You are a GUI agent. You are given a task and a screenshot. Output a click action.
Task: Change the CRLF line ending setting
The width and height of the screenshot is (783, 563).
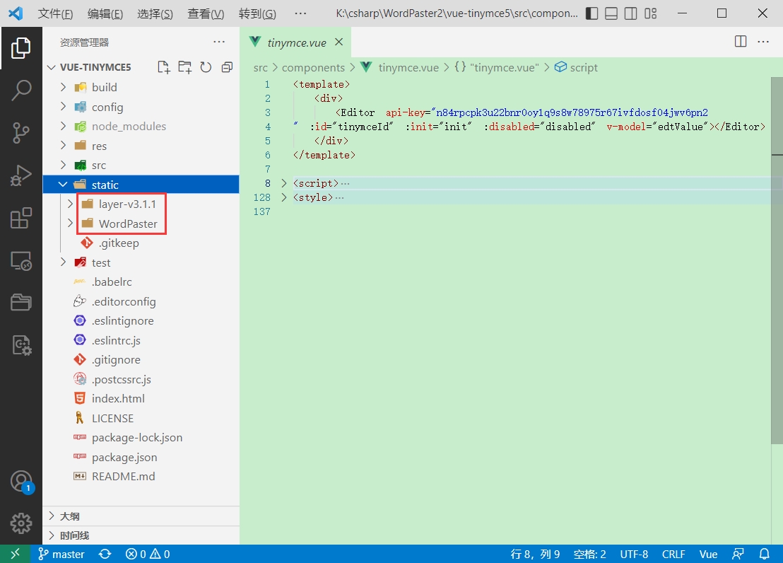[x=673, y=554]
